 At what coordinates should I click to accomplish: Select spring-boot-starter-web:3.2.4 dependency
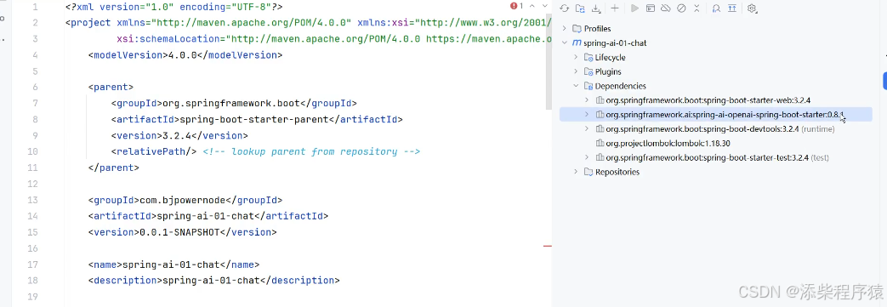pyautogui.click(x=708, y=100)
